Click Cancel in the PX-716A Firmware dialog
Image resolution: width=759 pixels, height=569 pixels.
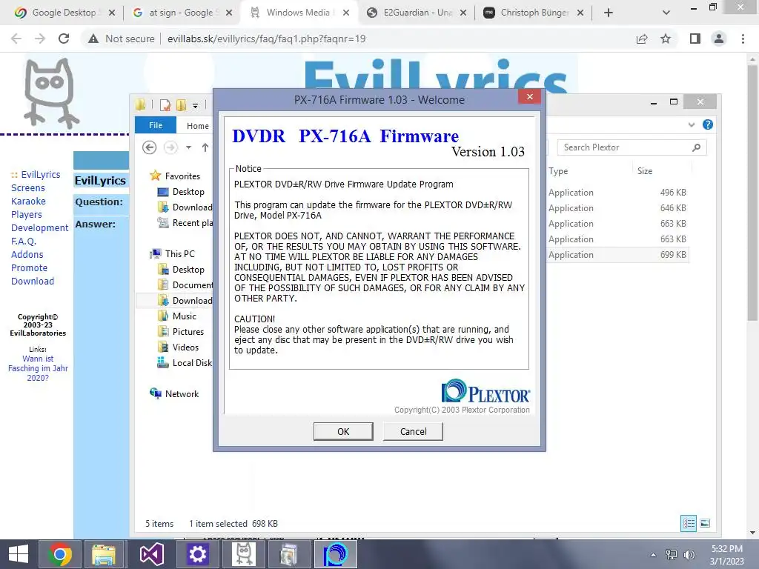coord(413,431)
